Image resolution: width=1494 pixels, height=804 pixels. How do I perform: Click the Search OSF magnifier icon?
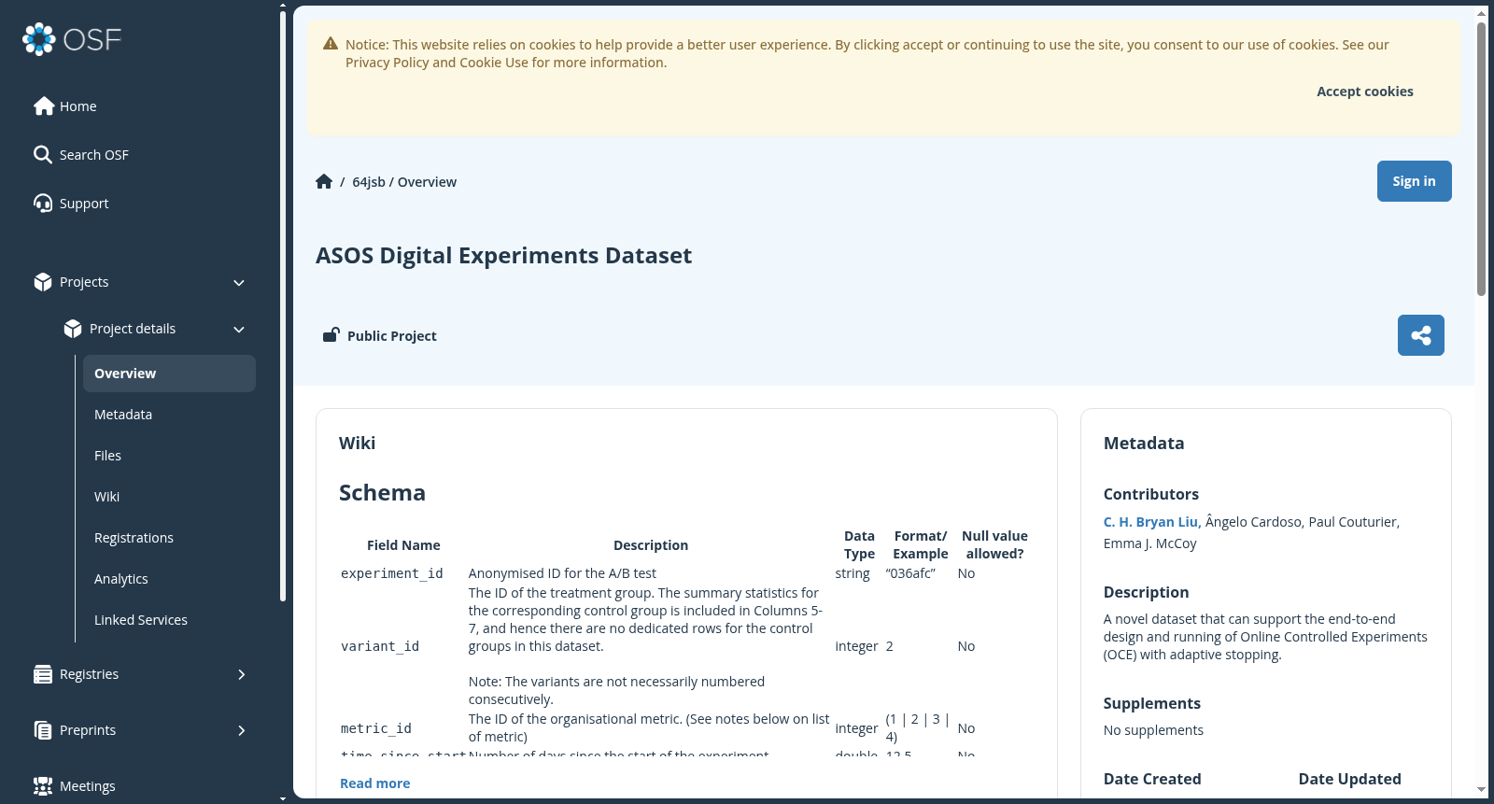click(43, 155)
